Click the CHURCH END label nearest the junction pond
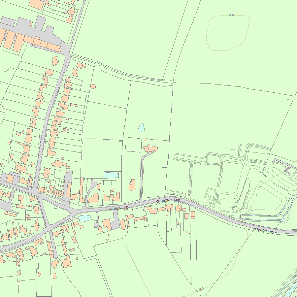This screenshot has width=297, height=297. click(x=118, y=209)
